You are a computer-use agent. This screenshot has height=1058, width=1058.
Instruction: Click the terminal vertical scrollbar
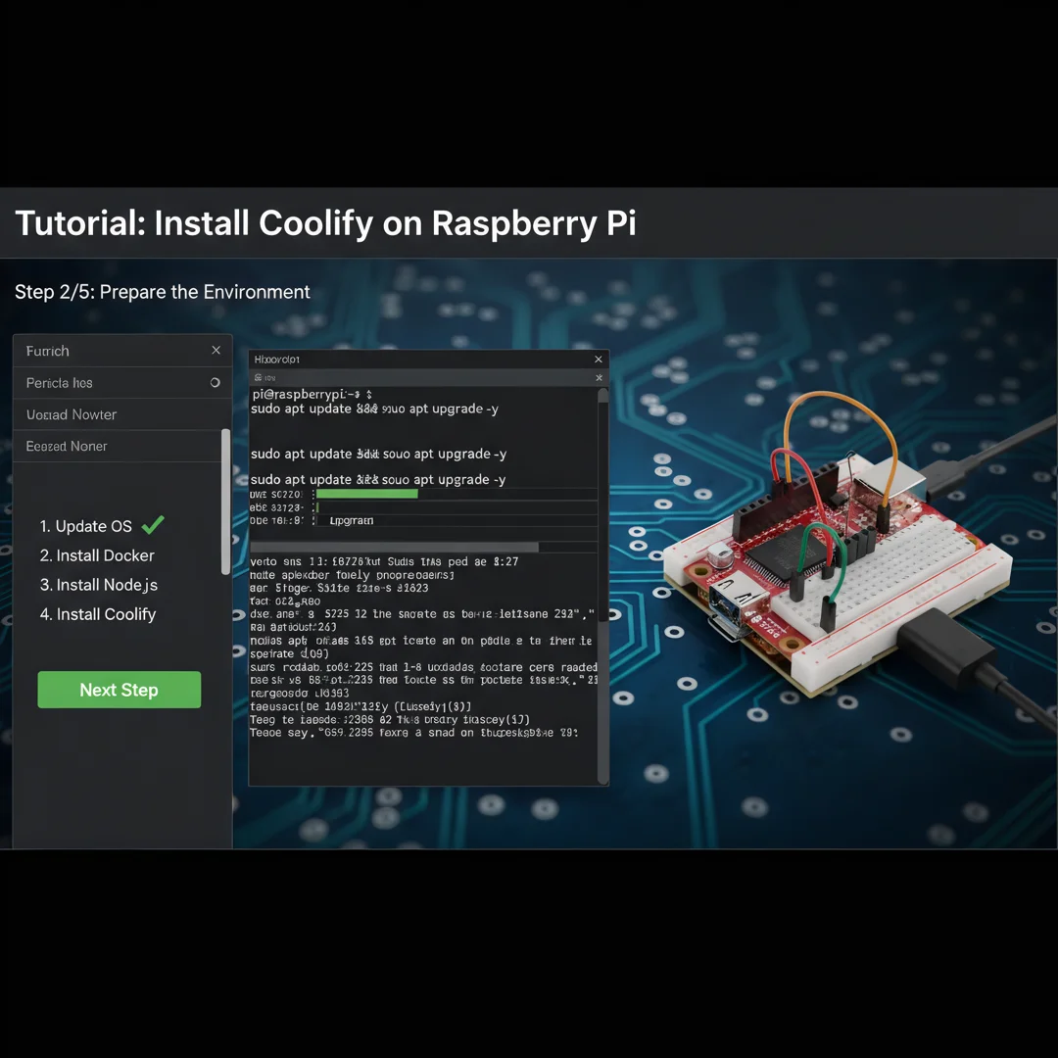pos(603,586)
